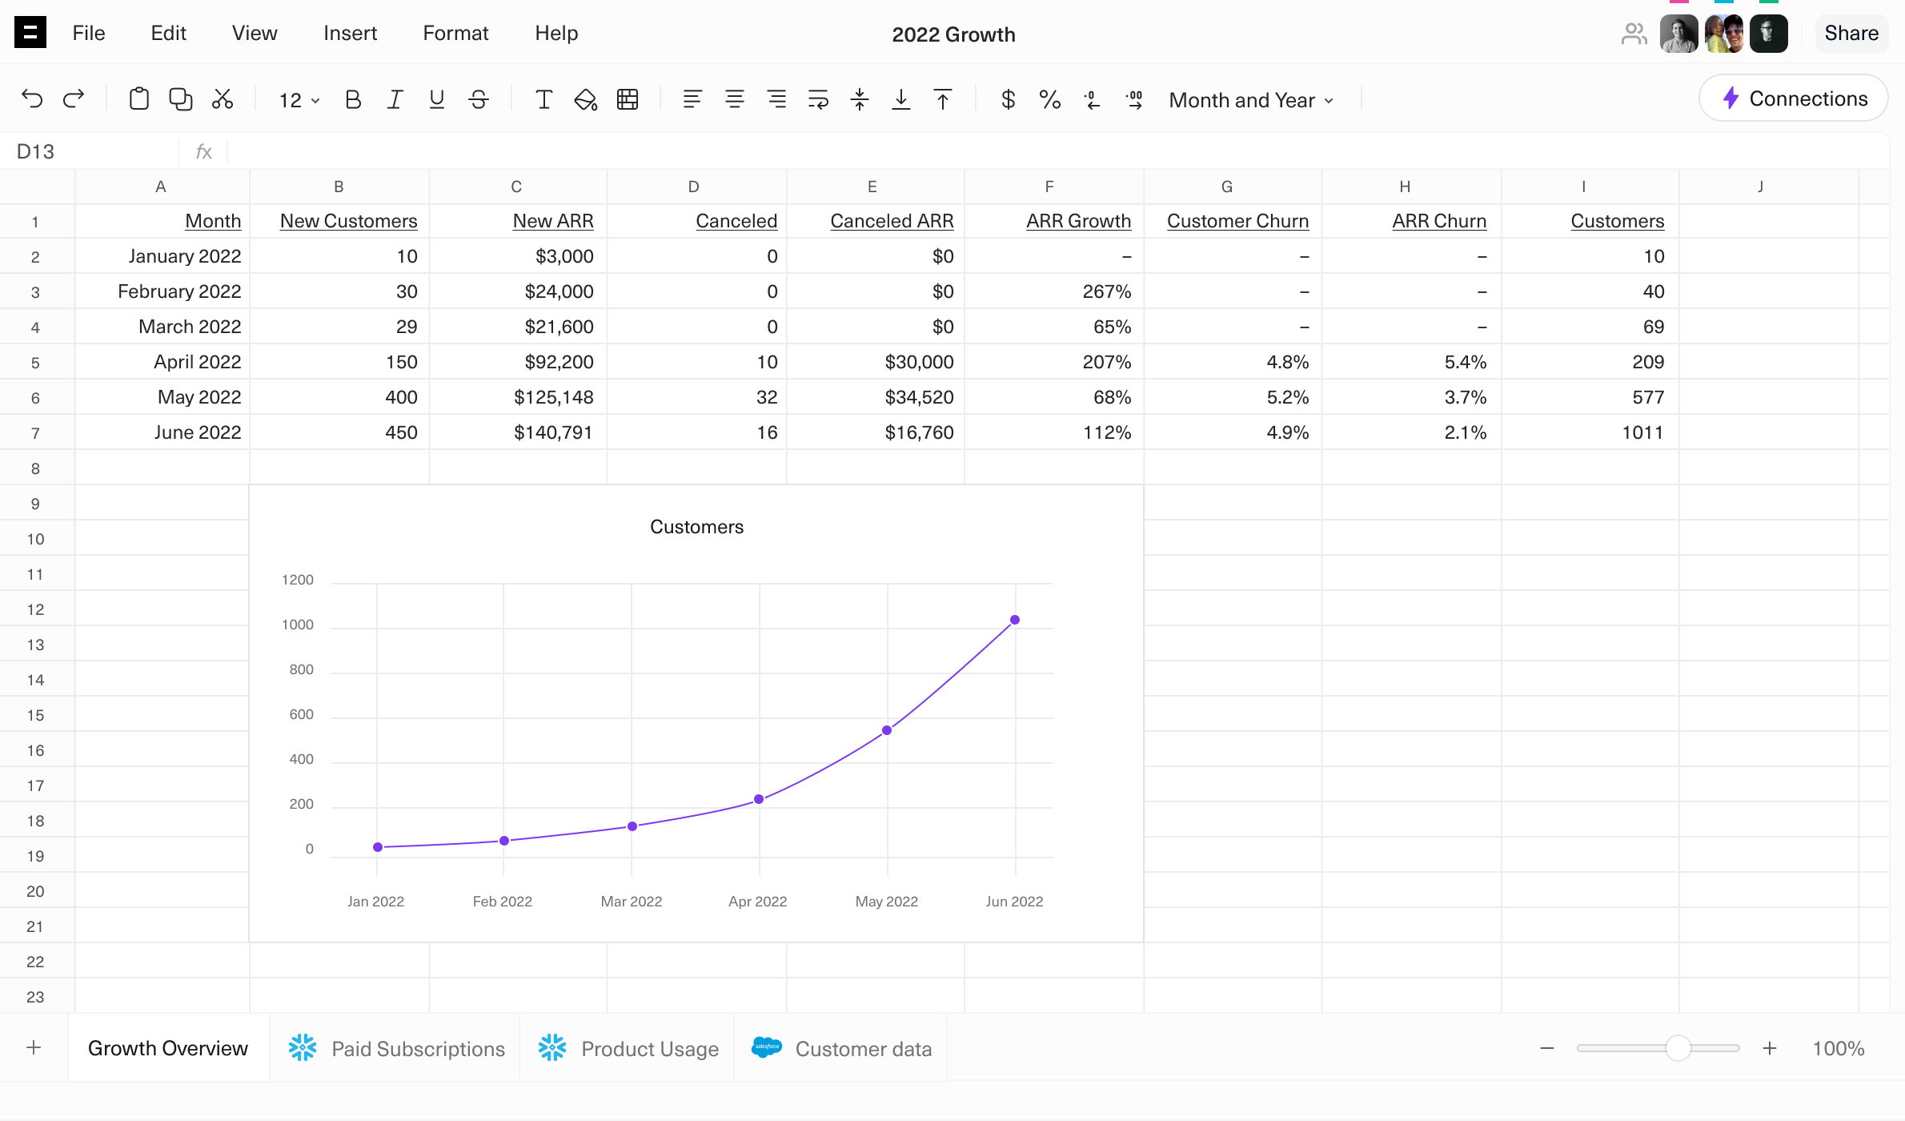The width and height of the screenshot is (1905, 1121).
Task: Toggle bold formatting
Action: [353, 99]
